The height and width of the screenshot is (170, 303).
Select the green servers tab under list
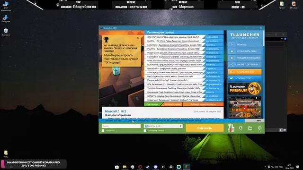[152, 104]
